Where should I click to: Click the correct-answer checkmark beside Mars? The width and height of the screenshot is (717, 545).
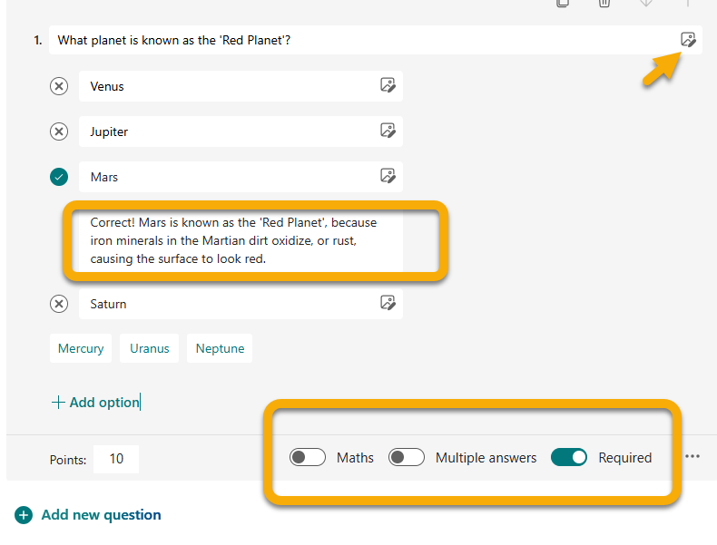pos(59,177)
